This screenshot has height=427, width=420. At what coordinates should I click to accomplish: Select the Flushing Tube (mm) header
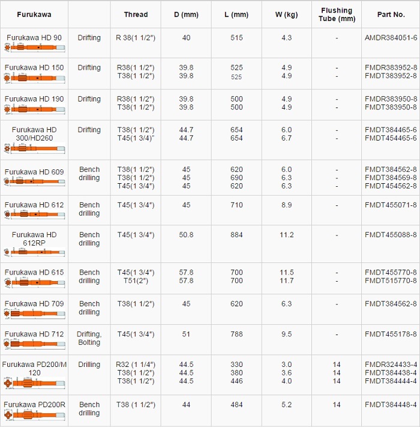(x=337, y=14)
